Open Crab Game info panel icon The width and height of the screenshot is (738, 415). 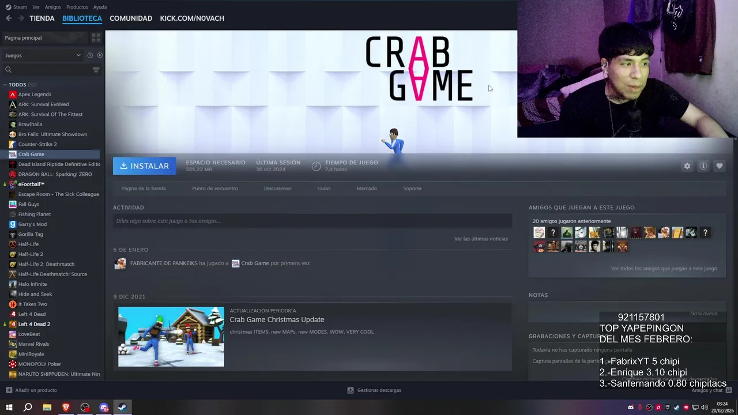(703, 166)
